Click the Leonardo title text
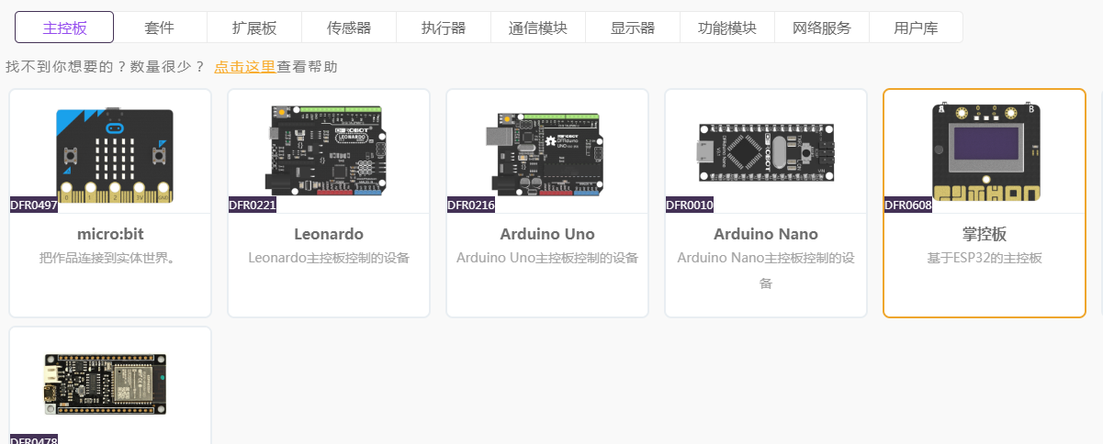This screenshot has width=1103, height=444. pos(329,234)
